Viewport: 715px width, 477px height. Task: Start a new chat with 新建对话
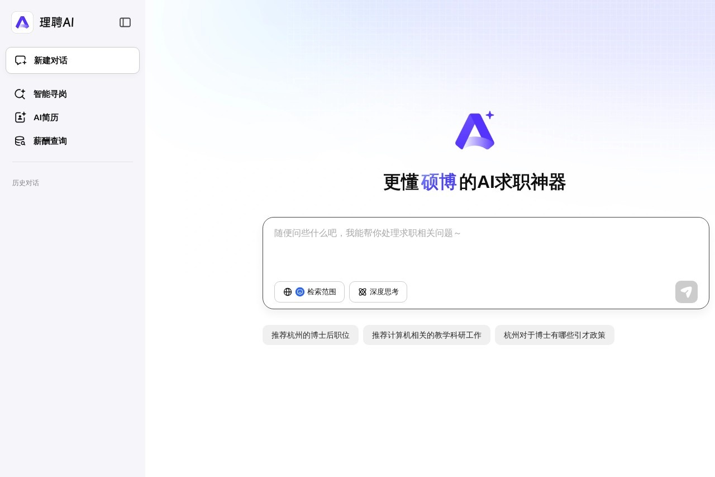73,60
